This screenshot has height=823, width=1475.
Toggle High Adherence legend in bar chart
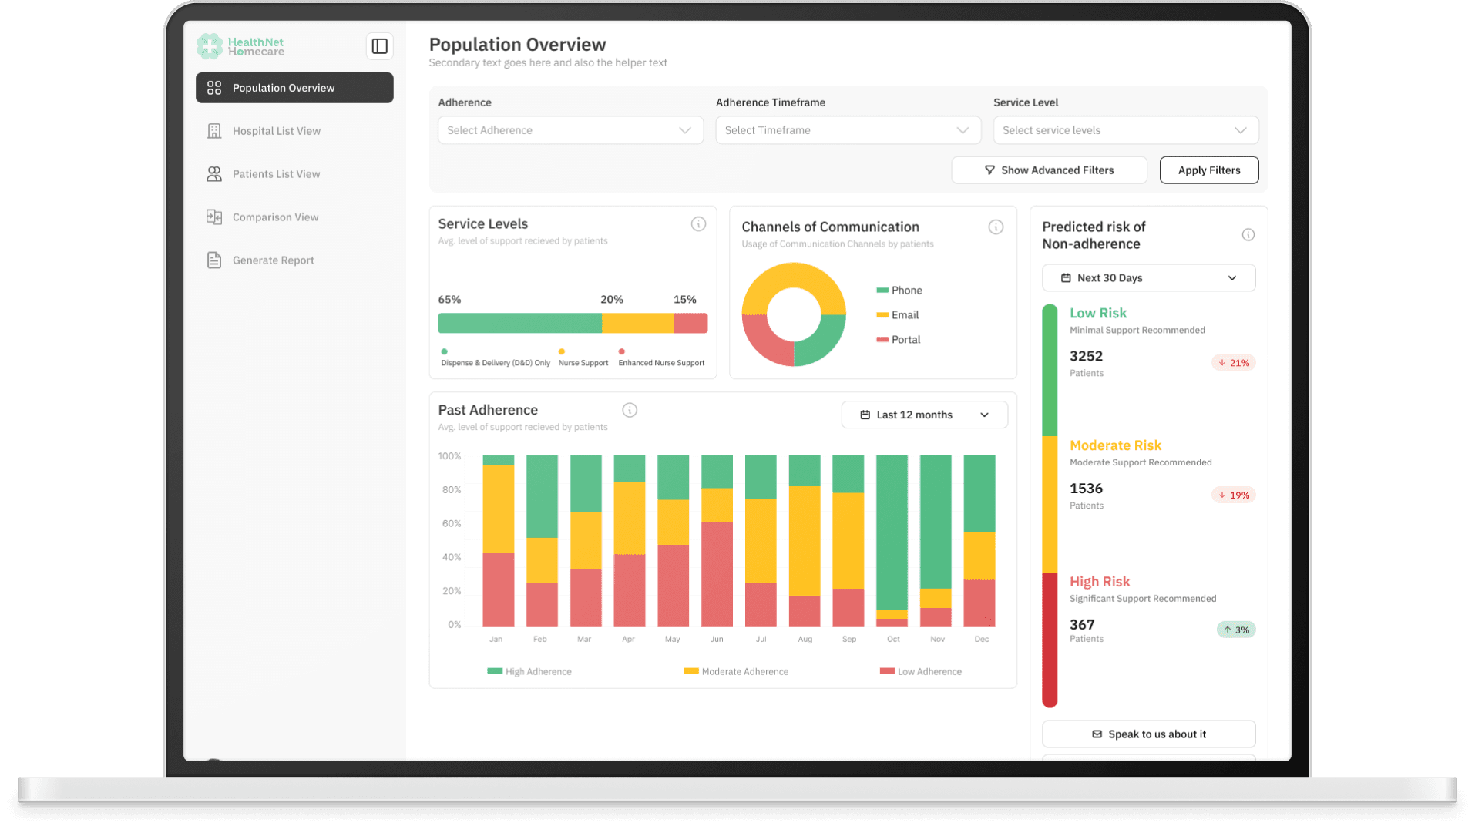click(529, 671)
